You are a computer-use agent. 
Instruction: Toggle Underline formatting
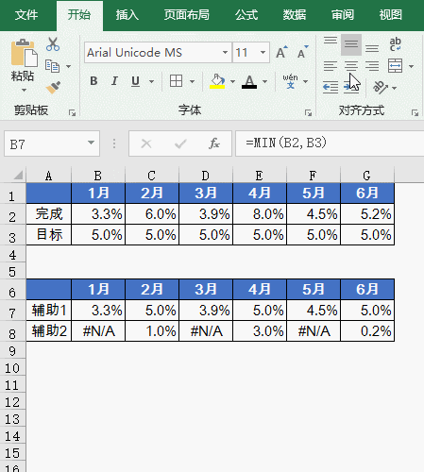tap(135, 81)
